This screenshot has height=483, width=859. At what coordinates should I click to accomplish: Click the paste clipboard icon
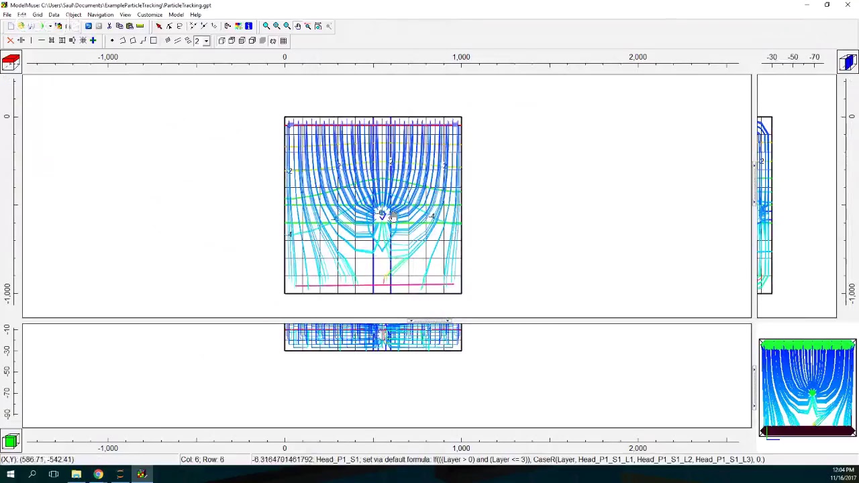point(130,26)
